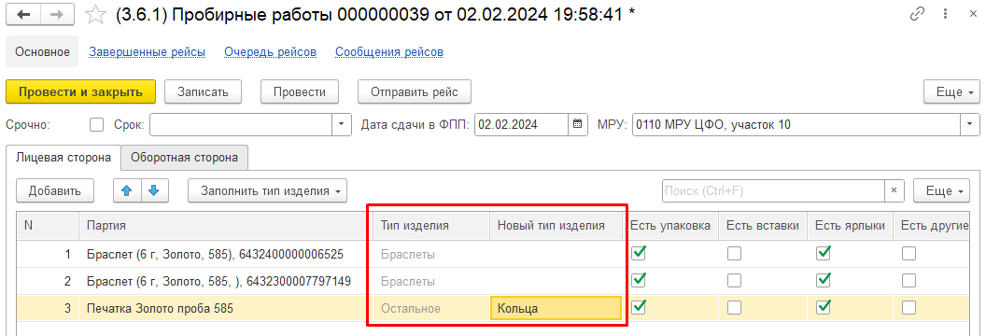Click the МРУ field with 0110 МРУ ЦФО
Image resolution: width=986 pixels, height=336 pixels.
(x=796, y=124)
